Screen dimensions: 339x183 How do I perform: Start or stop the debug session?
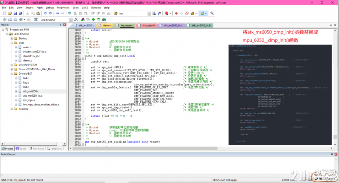(x=166, y=13)
